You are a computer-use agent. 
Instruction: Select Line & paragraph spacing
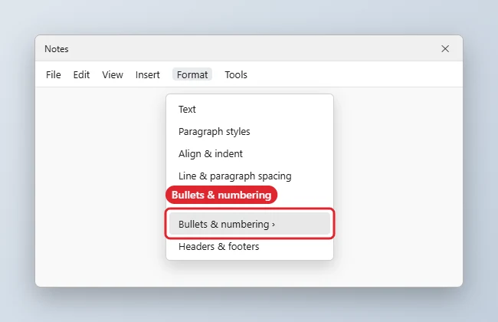coord(250,176)
